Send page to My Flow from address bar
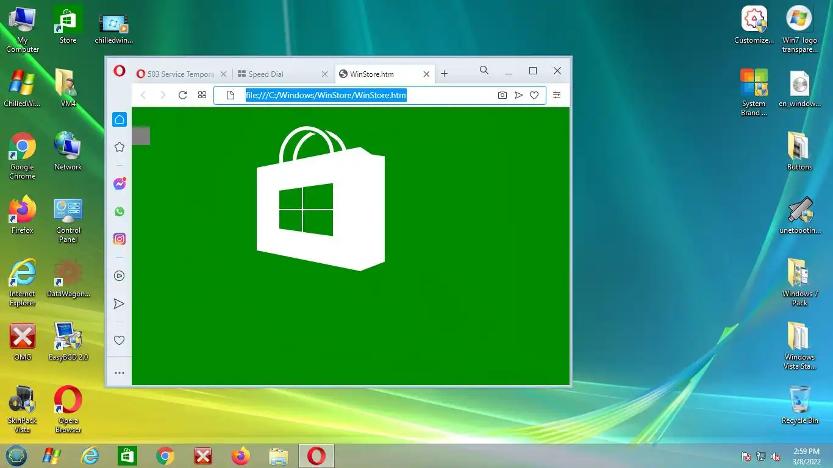 (x=518, y=95)
